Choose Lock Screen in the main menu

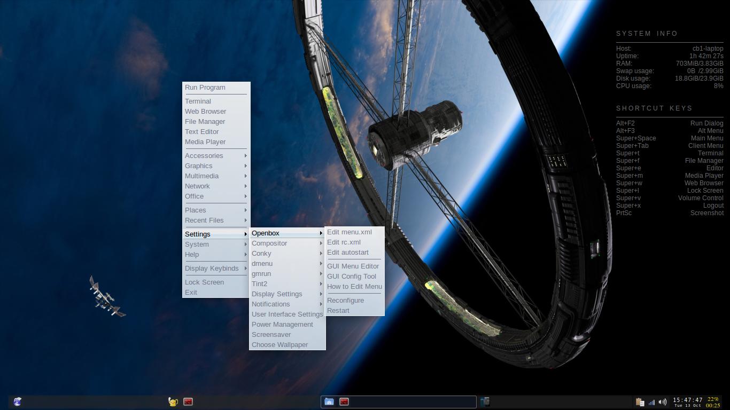tap(216, 282)
